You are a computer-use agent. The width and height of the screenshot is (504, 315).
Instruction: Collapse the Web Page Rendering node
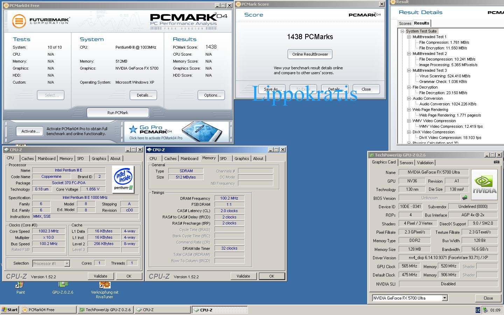(x=409, y=110)
